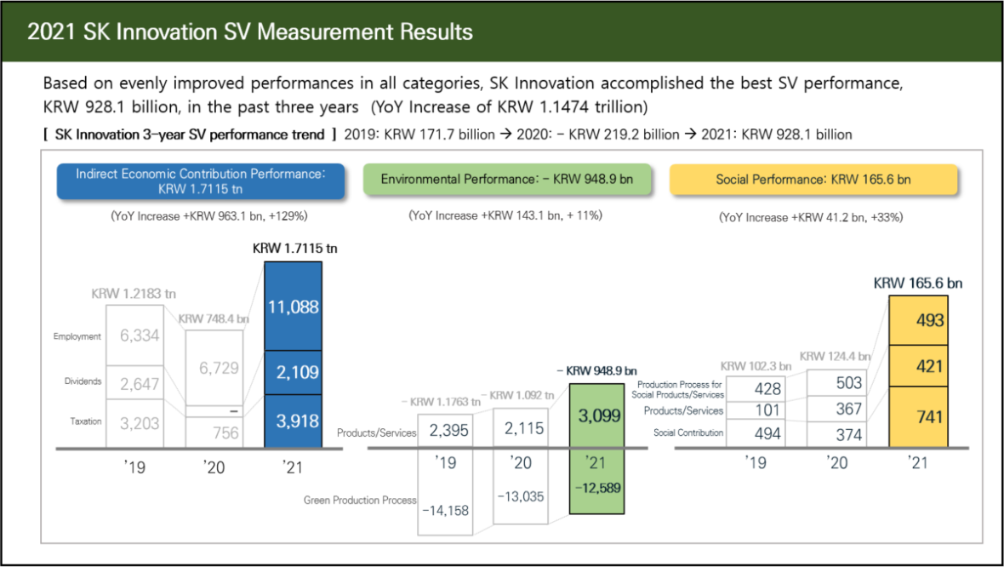Select the yellow 741 Social Contribution segment
This screenshot has width=1004, height=567.
point(919,416)
